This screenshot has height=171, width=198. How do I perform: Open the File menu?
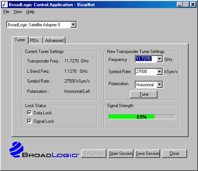click(x=6, y=12)
